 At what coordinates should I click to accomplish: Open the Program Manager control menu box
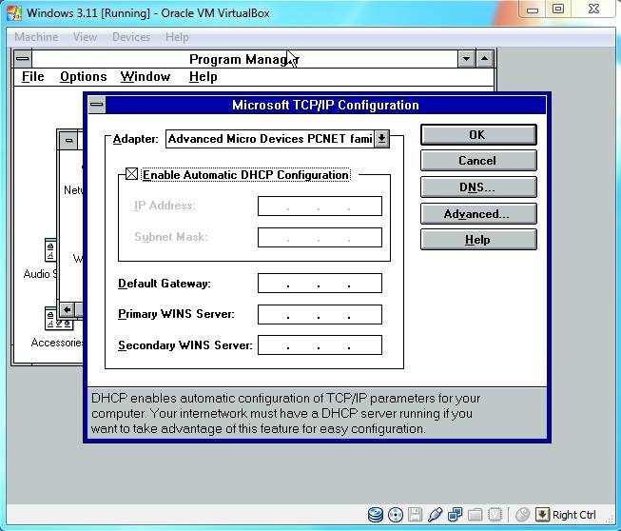[24, 59]
